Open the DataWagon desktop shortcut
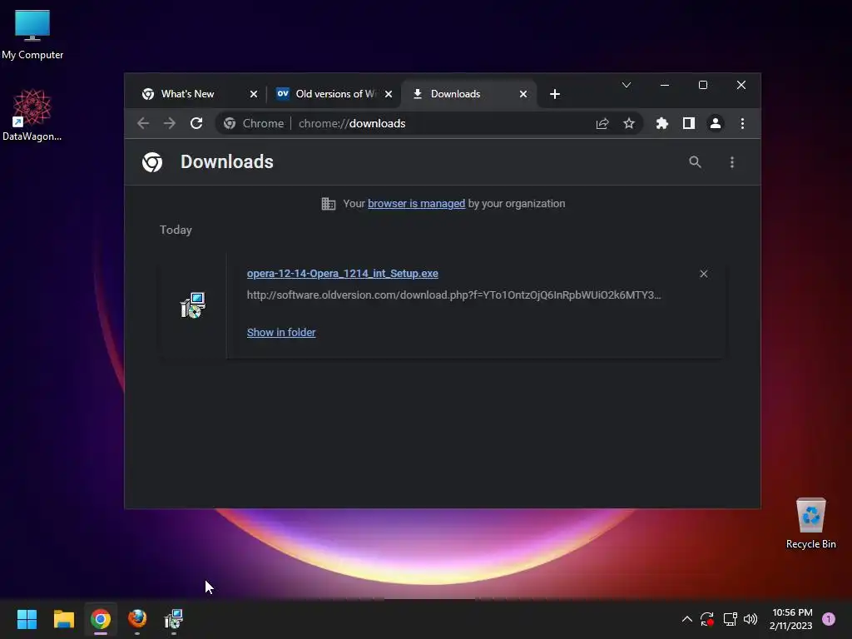Screen dimensions: 852x639 point(32,115)
